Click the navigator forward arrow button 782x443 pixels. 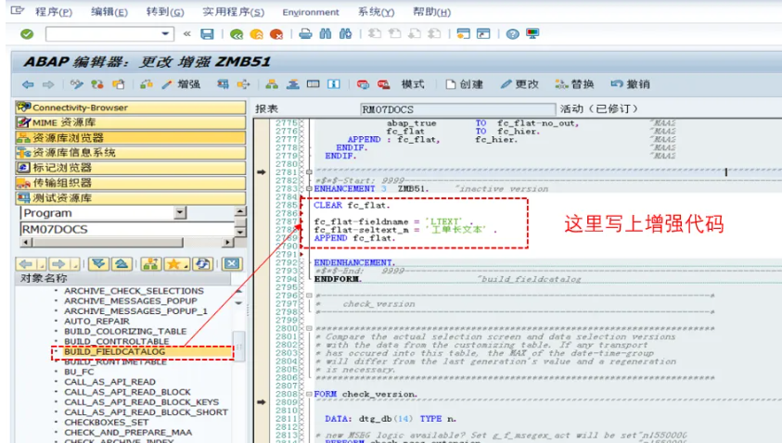coord(58,264)
